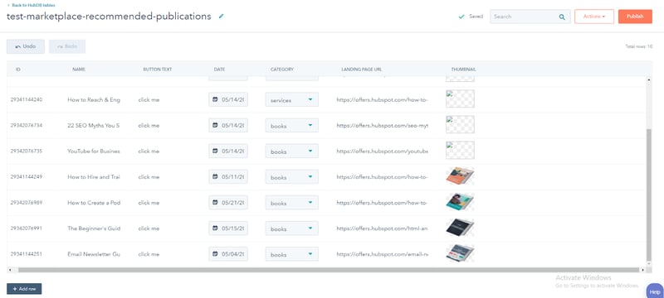The height and width of the screenshot is (298, 664).
Task: Click 'click me' cell in Email Newsletter row
Action: pos(149,254)
